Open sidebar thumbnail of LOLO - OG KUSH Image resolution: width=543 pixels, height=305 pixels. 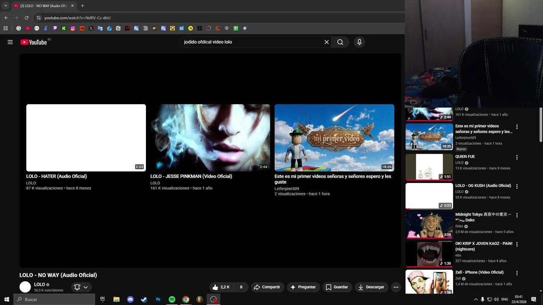click(429, 196)
